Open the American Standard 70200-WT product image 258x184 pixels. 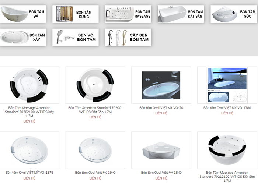coord(95,85)
